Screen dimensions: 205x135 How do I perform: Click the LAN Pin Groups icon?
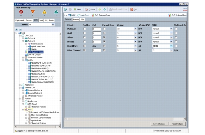(x=26, y=55)
